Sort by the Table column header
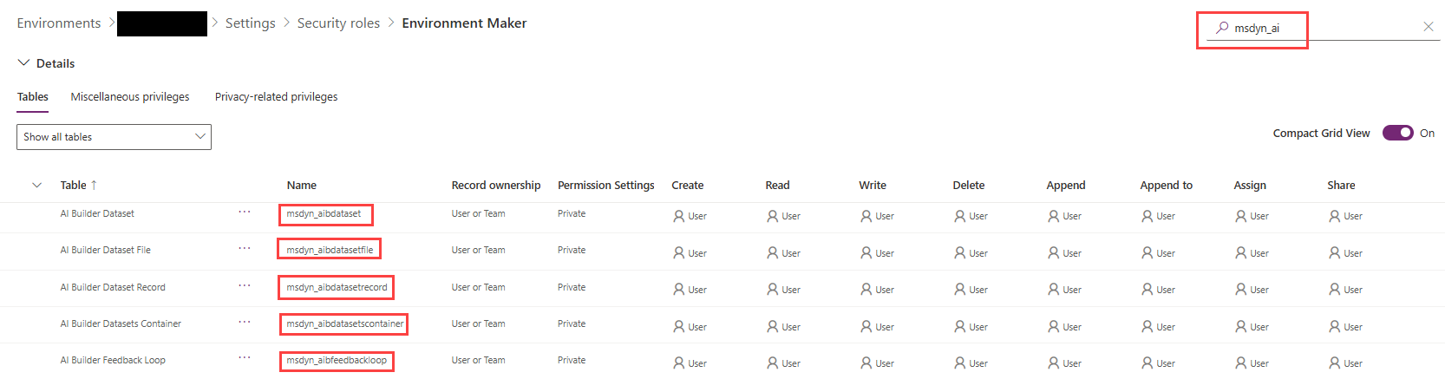This screenshot has width=1445, height=379. [x=74, y=185]
